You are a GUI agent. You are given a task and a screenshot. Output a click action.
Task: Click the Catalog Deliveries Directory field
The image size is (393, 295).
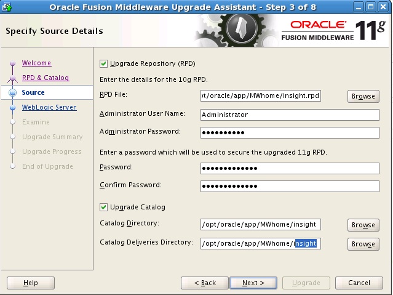(261, 243)
